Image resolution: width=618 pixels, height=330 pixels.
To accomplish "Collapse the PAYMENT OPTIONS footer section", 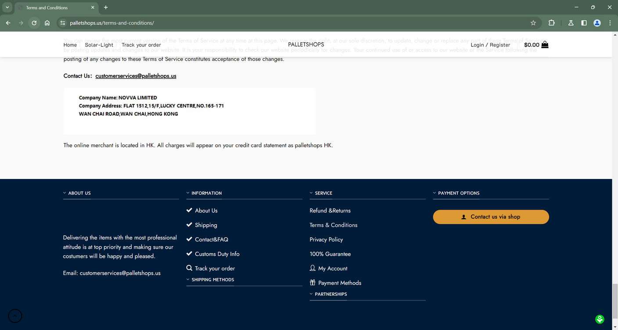I will [x=434, y=193].
